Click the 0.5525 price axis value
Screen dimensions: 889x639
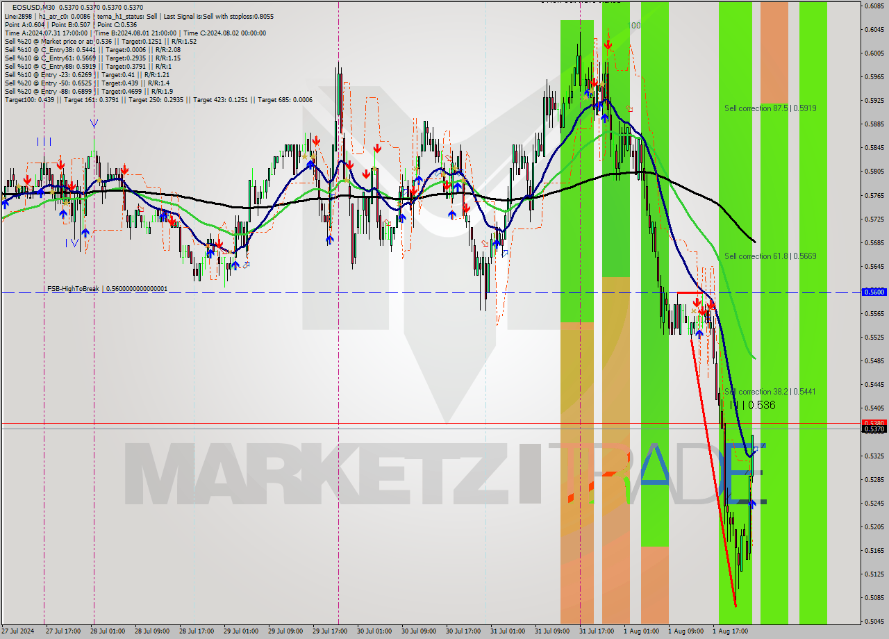874,337
